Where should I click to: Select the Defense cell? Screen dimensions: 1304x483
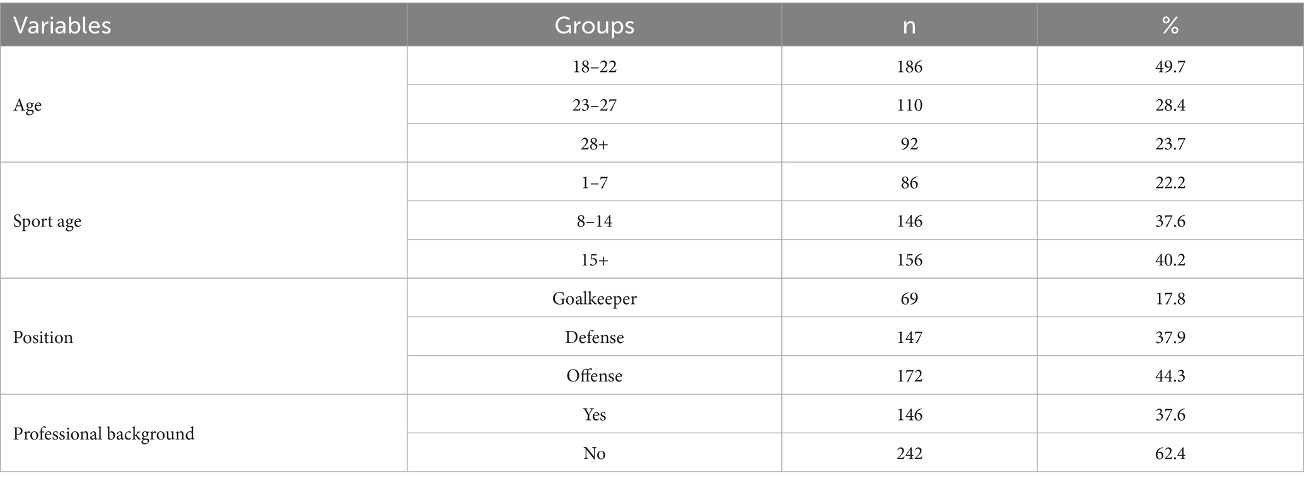click(x=594, y=337)
